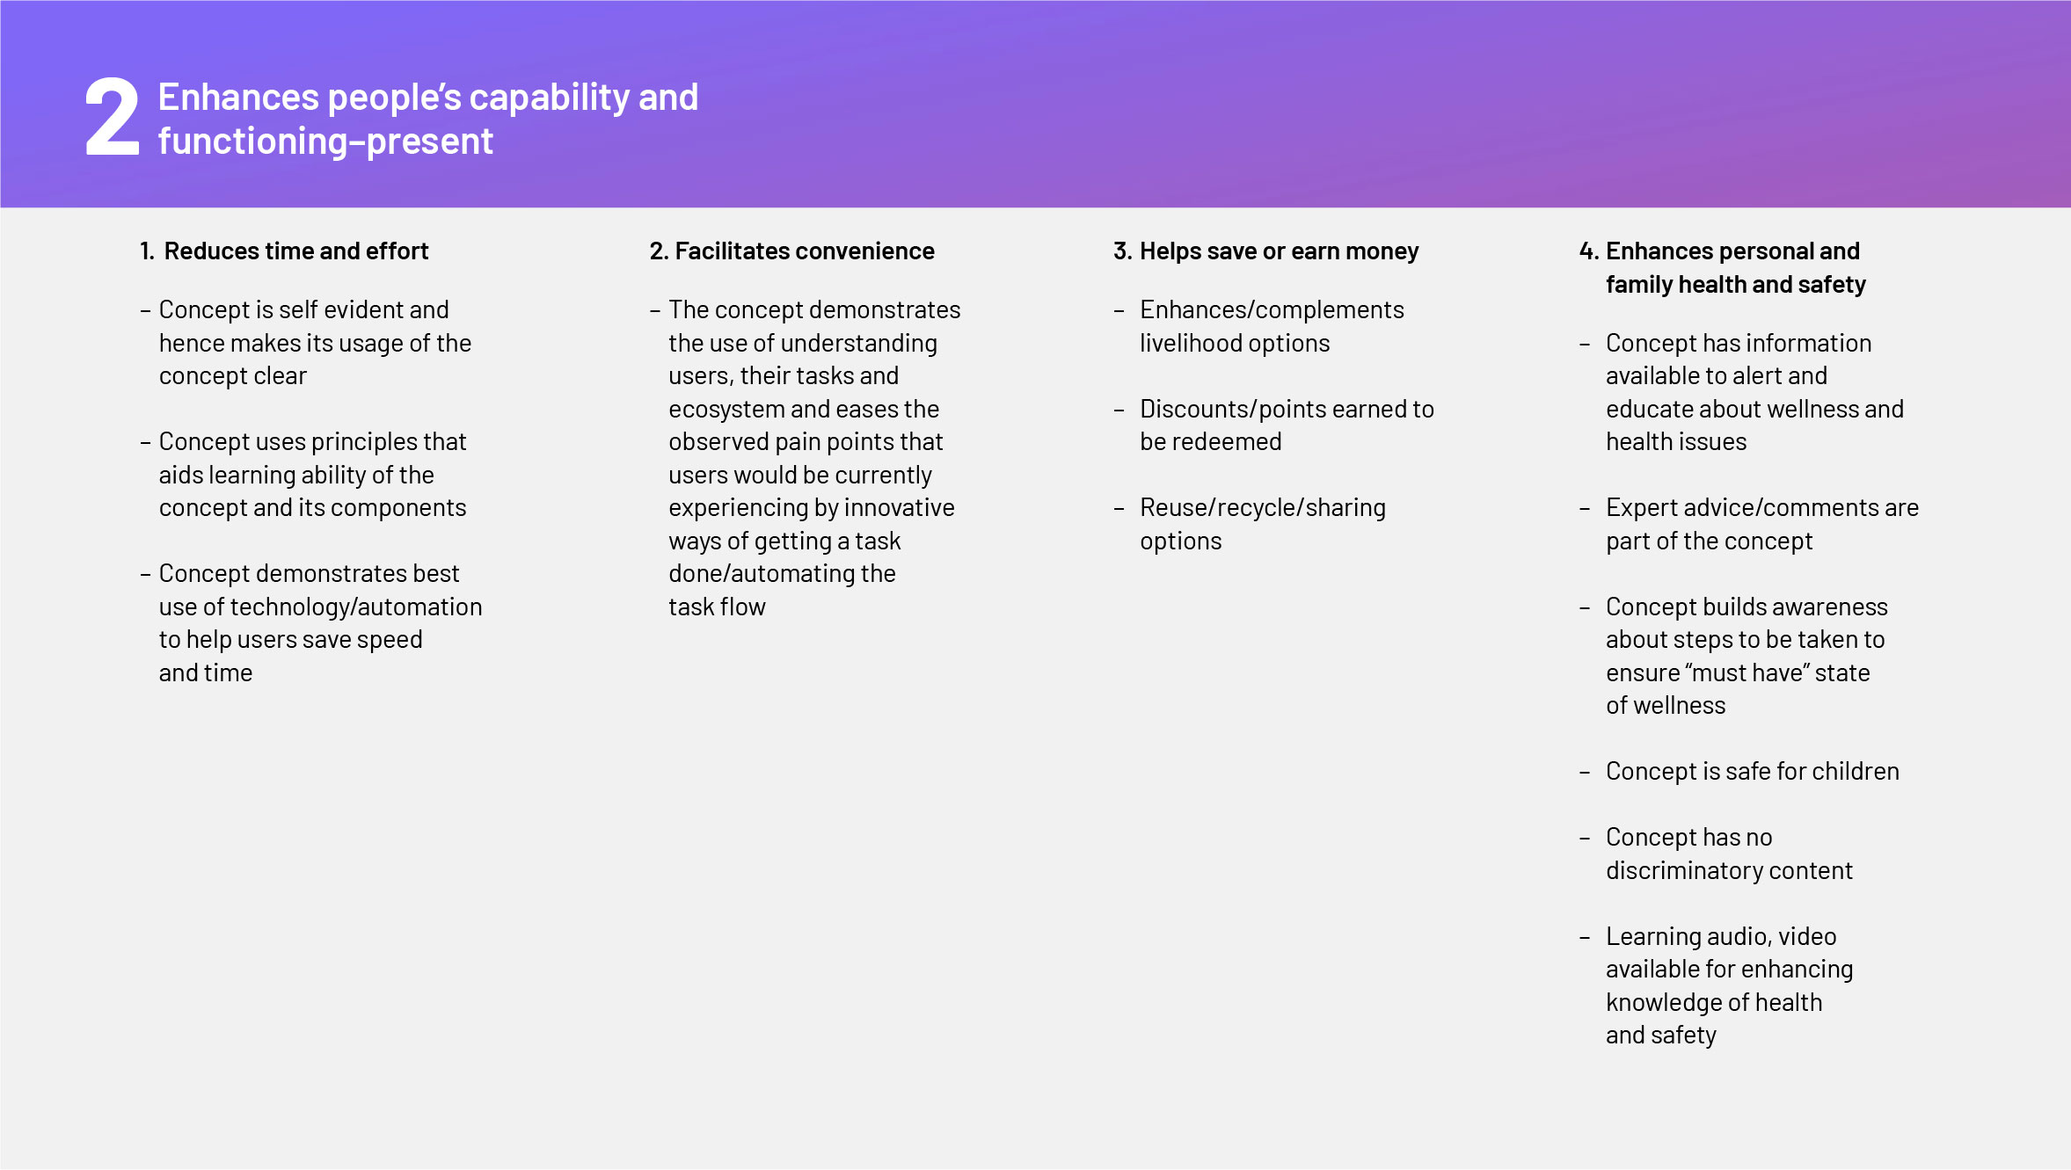The width and height of the screenshot is (2071, 1170).
Task: Click the purple gradient header banner background
Action: (1319, 105)
